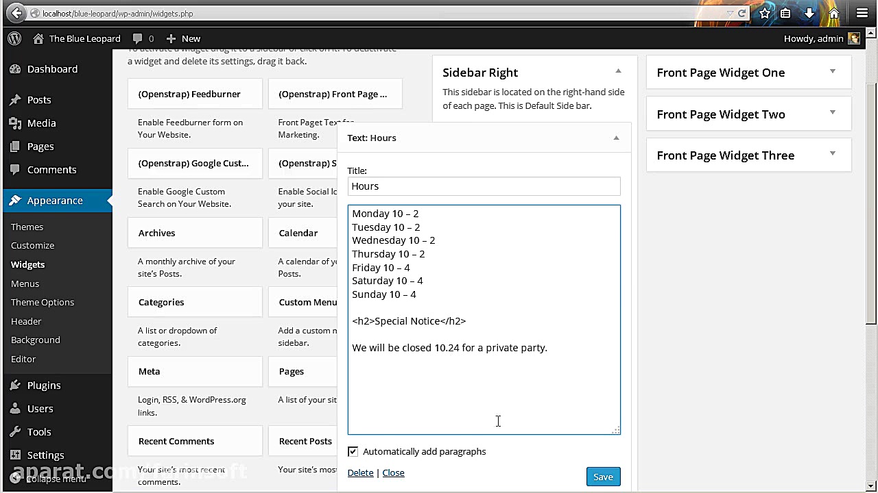Click the 'We will be closed 10.24' line
The width and height of the screenshot is (878, 493).
point(449,348)
